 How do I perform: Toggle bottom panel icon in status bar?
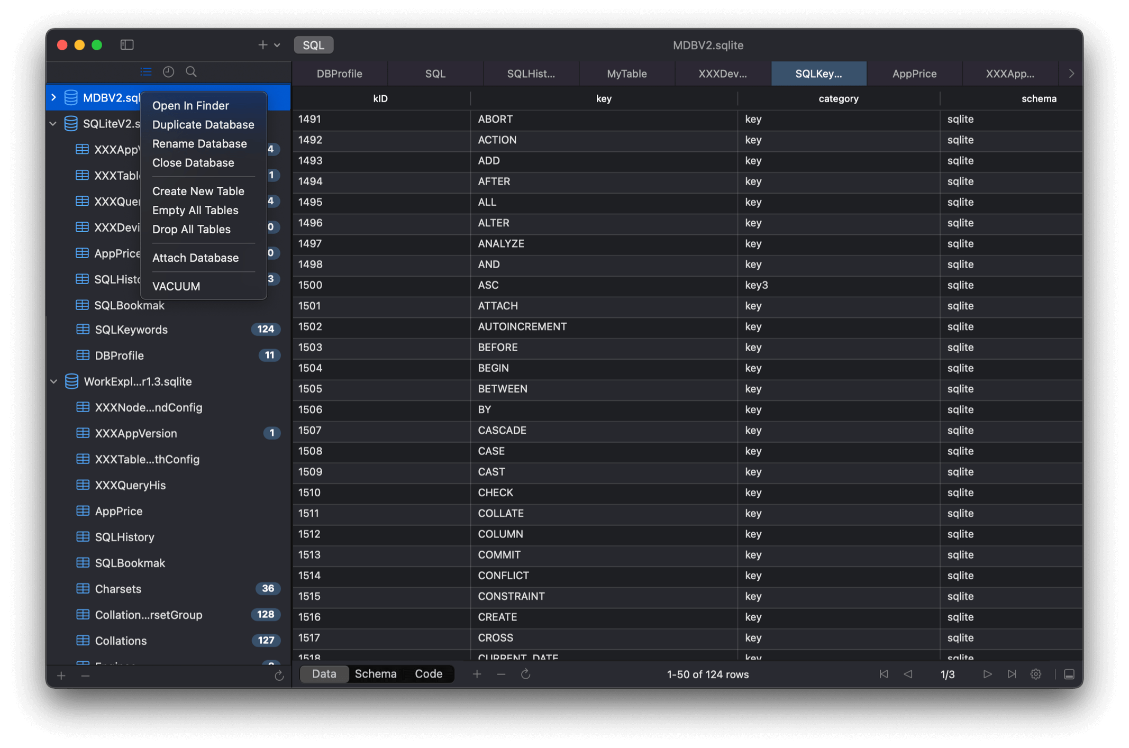tap(1069, 674)
